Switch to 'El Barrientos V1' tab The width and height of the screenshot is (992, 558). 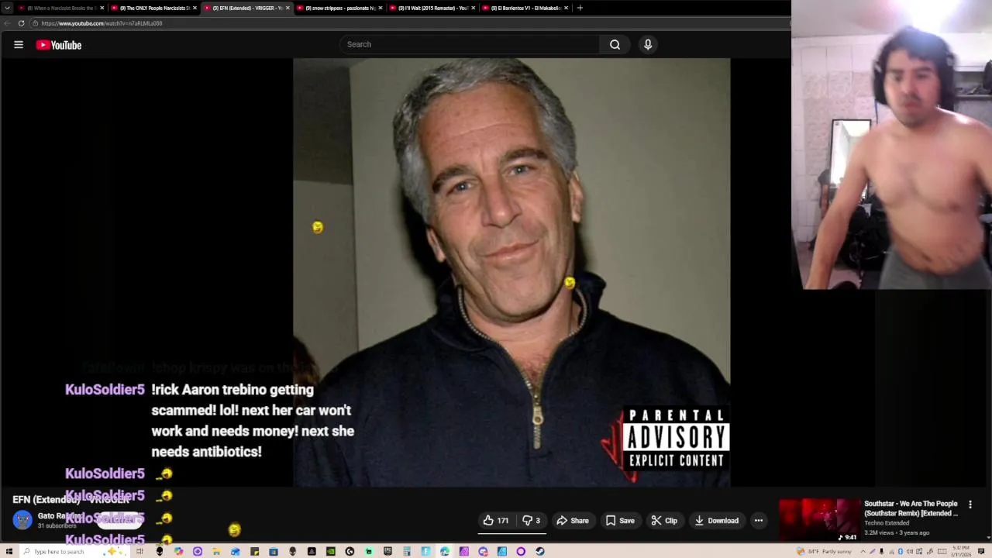coord(525,8)
